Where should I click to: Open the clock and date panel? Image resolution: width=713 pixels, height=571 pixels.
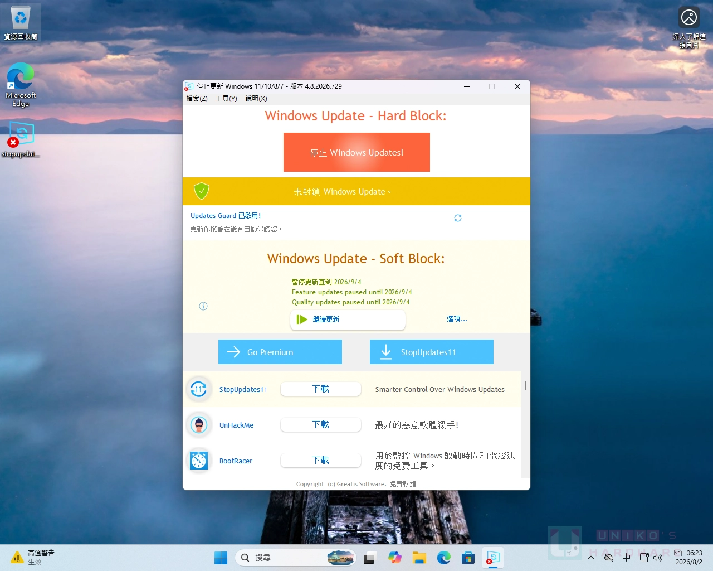(687, 558)
